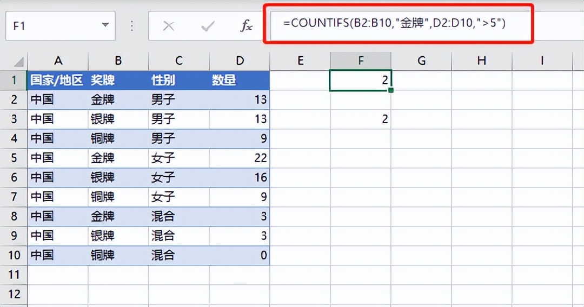
Task: Select column A header
Action: pyautogui.click(x=58, y=61)
